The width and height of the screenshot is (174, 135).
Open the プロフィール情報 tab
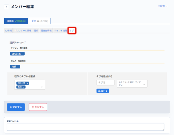pyautogui.click(x=23, y=31)
